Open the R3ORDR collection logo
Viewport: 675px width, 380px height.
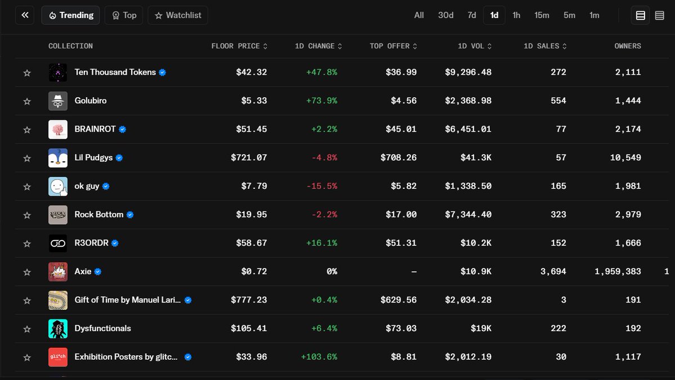coord(57,243)
